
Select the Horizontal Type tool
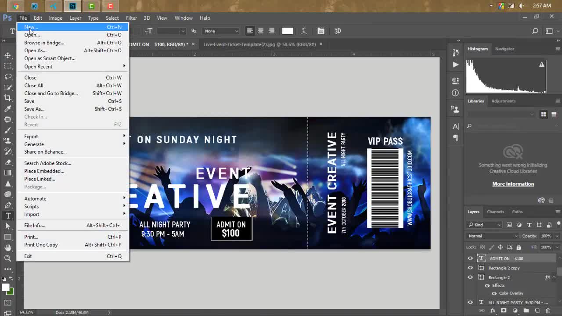click(x=8, y=215)
